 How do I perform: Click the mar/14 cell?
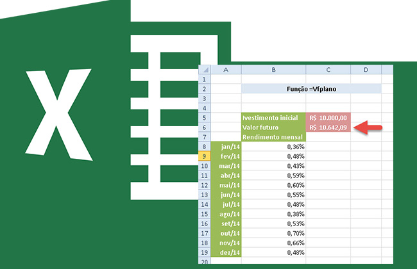[x=226, y=166]
